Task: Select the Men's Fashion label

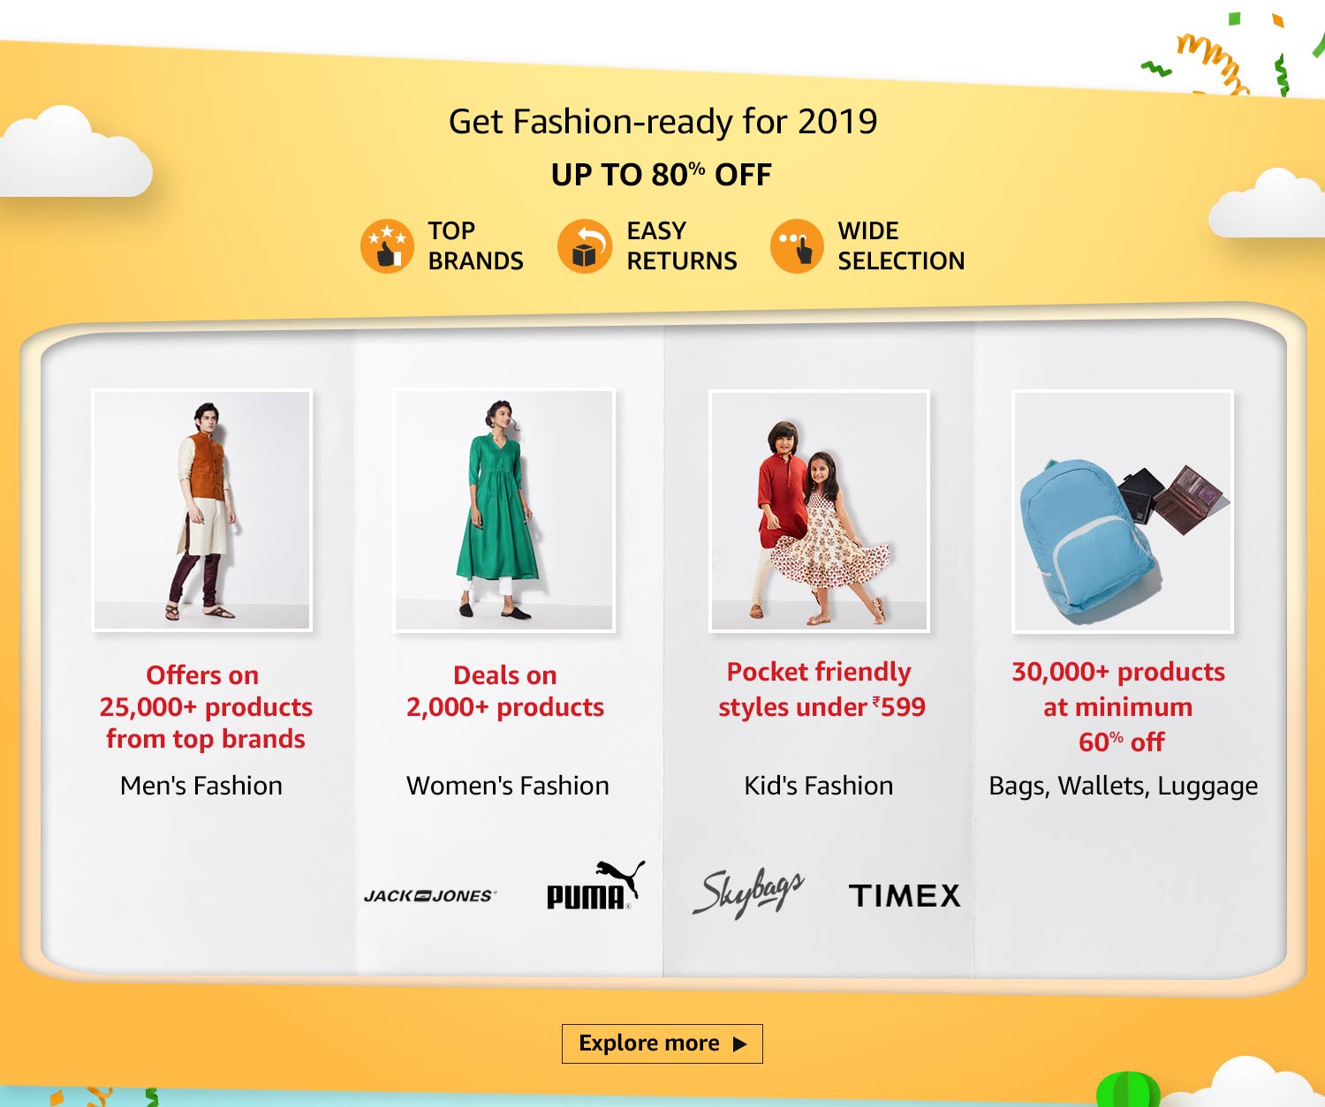Action: [201, 786]
